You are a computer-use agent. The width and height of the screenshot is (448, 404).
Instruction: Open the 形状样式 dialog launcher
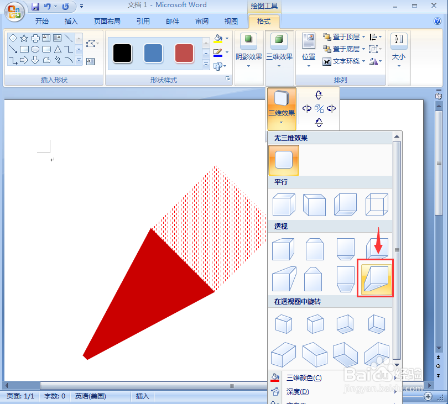click(228, 78)
